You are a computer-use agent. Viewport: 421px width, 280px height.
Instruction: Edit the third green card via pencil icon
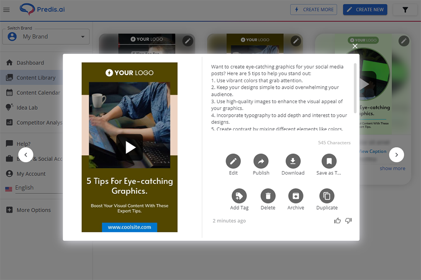tap(404, 41)
